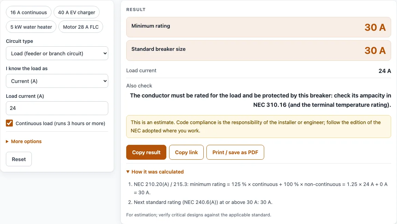Click the 'Continuous load (runs 3 hours or more)' label

[x=60, y=123]
